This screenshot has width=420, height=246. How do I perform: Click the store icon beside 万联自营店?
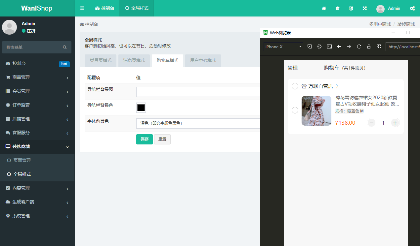click(304, 86)
